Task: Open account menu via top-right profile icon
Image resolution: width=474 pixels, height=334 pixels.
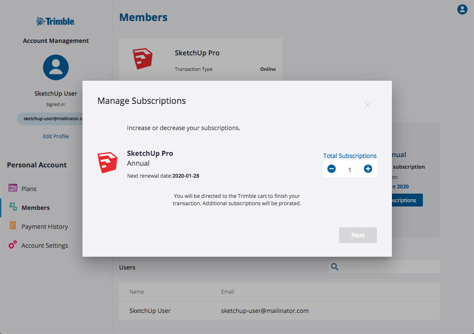Action: tap(462, 9)
